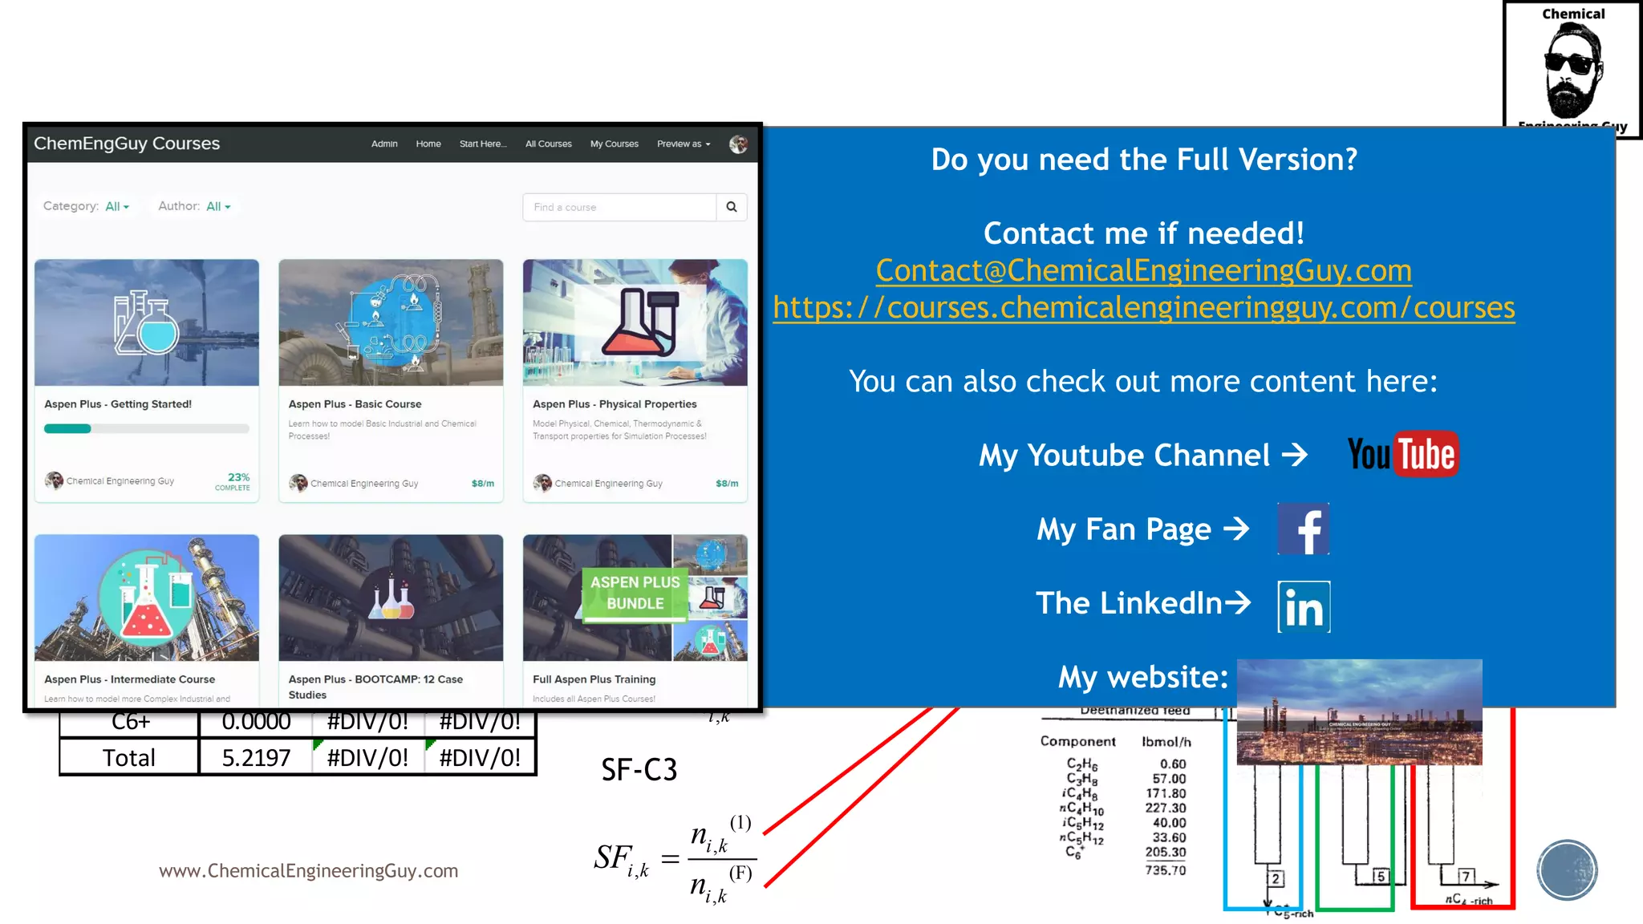Click Aspen Plus - BOOTCAMP: 12 Case Studies title

(375, 687)
